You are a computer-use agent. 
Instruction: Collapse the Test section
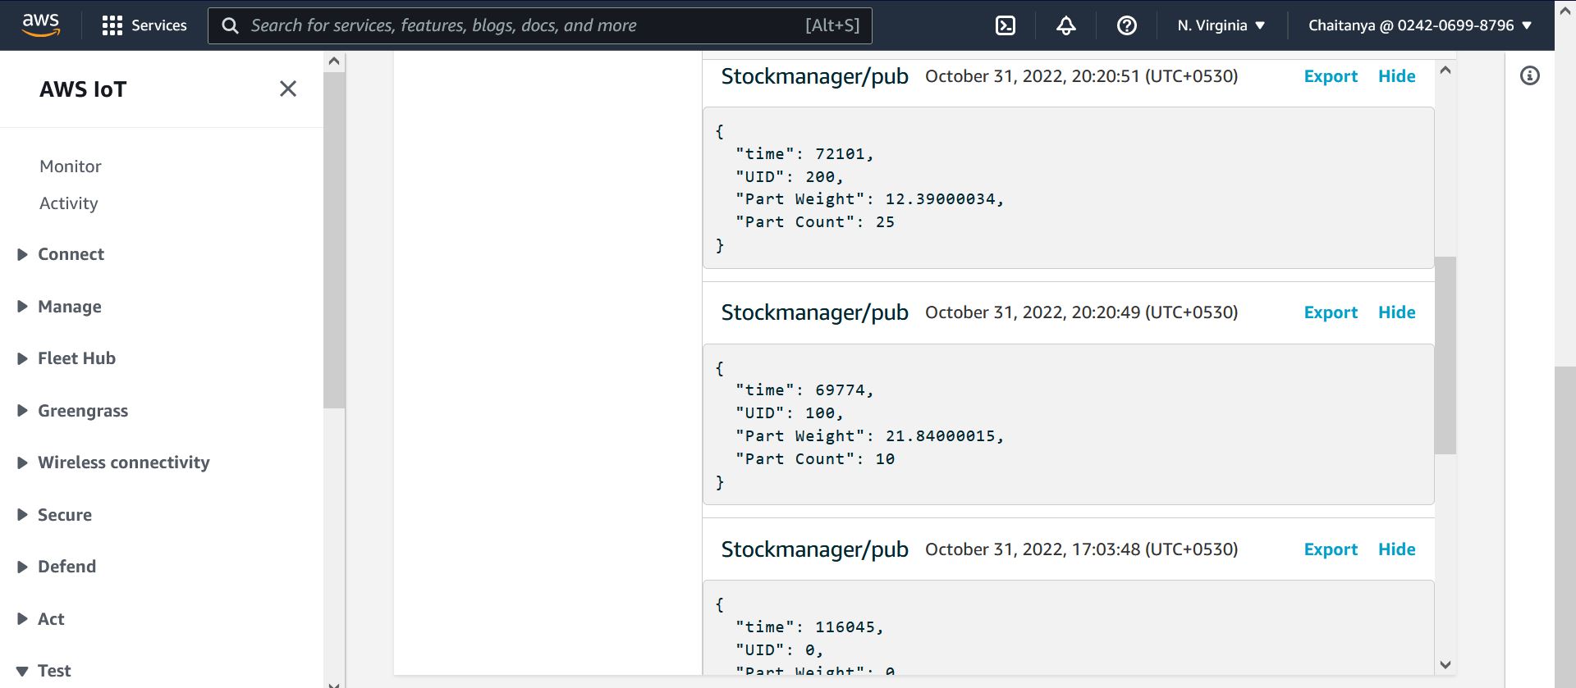tap(44, 671)
